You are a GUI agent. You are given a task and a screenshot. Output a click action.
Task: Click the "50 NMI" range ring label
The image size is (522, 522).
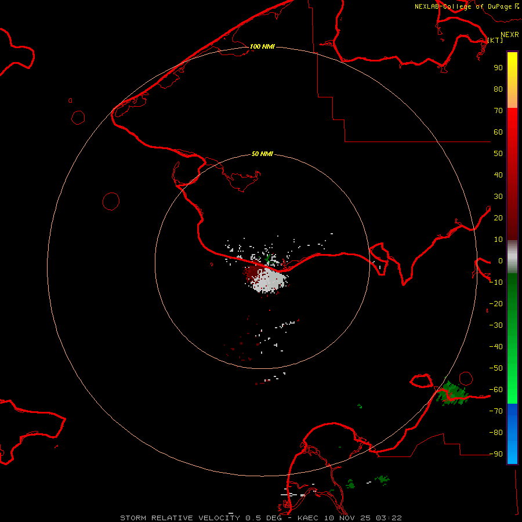pyautogui.click(x=262, y=154)
